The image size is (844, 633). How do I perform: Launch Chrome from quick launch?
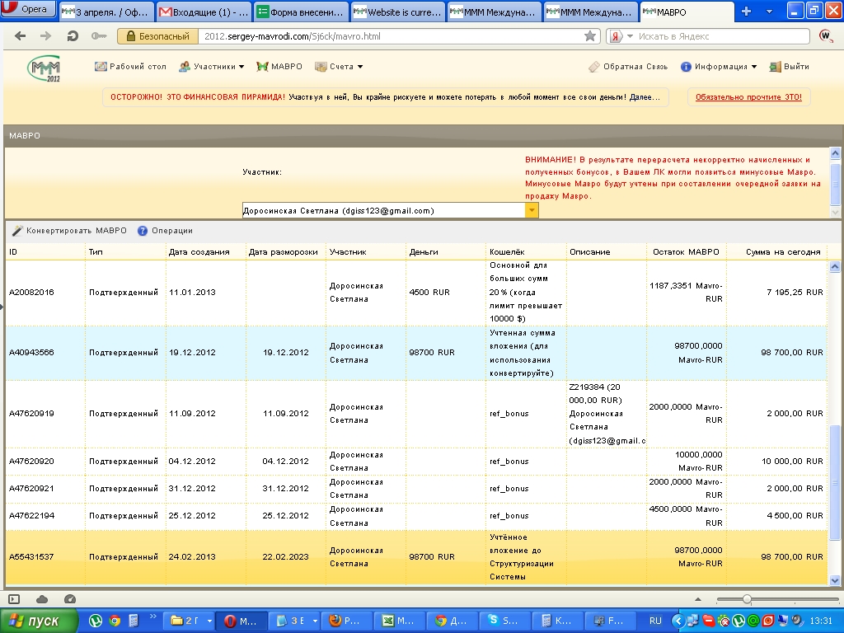115,621
